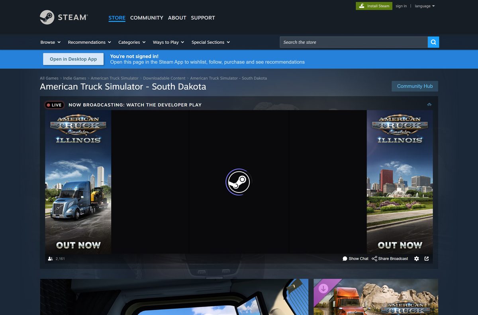
Task: Click the loading broadcast video player
Action: pyautogui.click(x=239, y=182)
